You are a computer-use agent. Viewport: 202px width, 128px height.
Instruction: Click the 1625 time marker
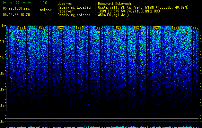click(99, 28)
